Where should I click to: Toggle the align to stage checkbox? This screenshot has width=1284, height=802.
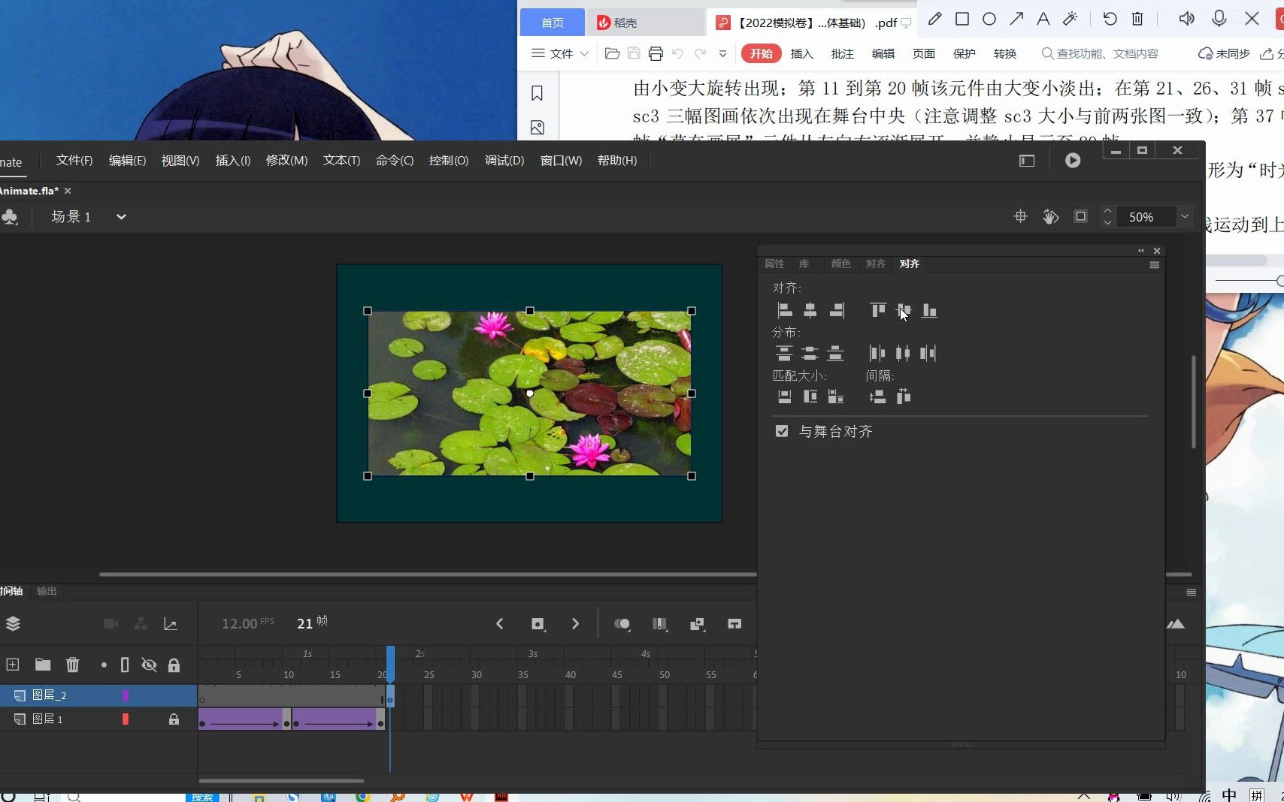tap(782, 431)
